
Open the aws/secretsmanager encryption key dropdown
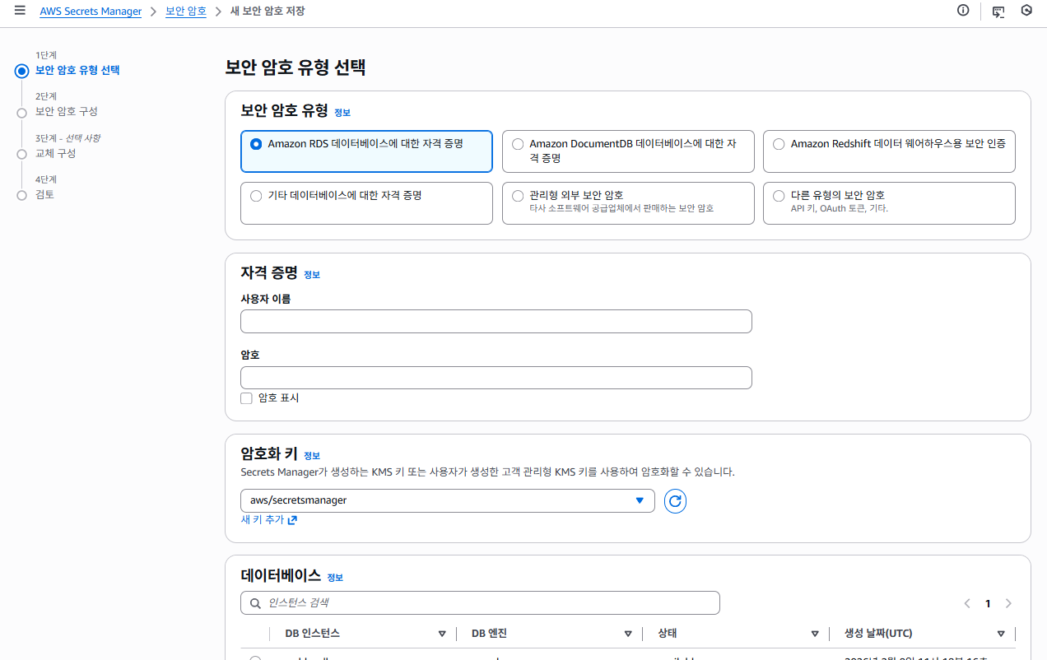[x=448, y=500]
